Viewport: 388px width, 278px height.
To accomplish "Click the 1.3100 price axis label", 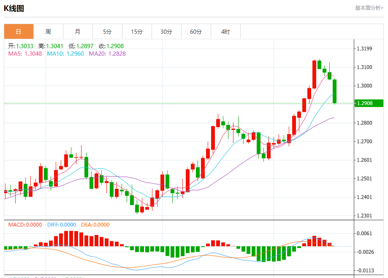I will 364,67.
